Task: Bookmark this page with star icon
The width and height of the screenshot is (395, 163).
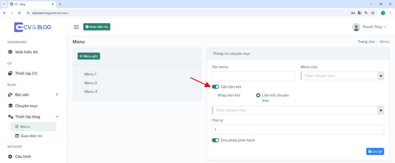Action: (373, 13)
